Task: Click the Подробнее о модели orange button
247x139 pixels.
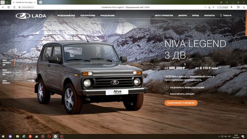Action: coord(181,103)
